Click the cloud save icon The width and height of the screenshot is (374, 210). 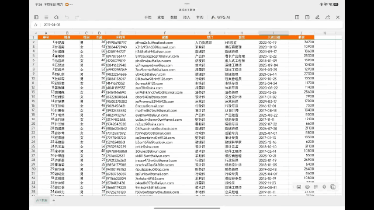pyautogui.click(x=56, y=17)
